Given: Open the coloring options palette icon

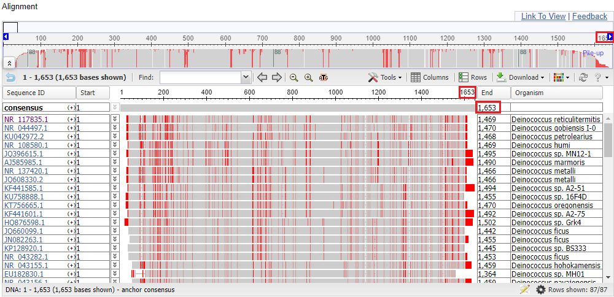Looking at the screenshot, I should click(562, 77).
